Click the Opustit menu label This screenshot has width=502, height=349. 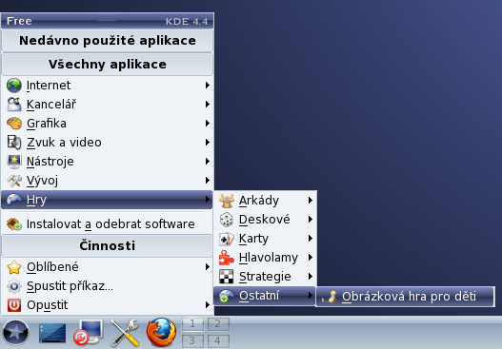coord(48,305)
